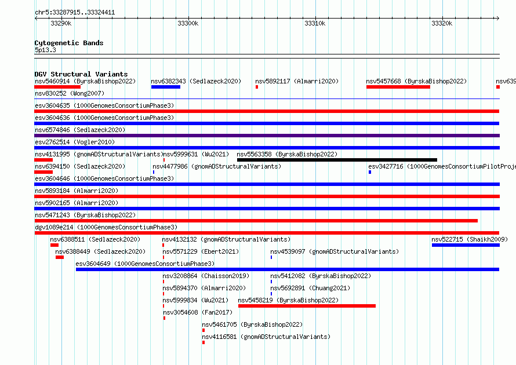Open nsv4131995 (gnomADStructuralVariants) label
This screenshot has height=365, width=516.
[99, 154]
